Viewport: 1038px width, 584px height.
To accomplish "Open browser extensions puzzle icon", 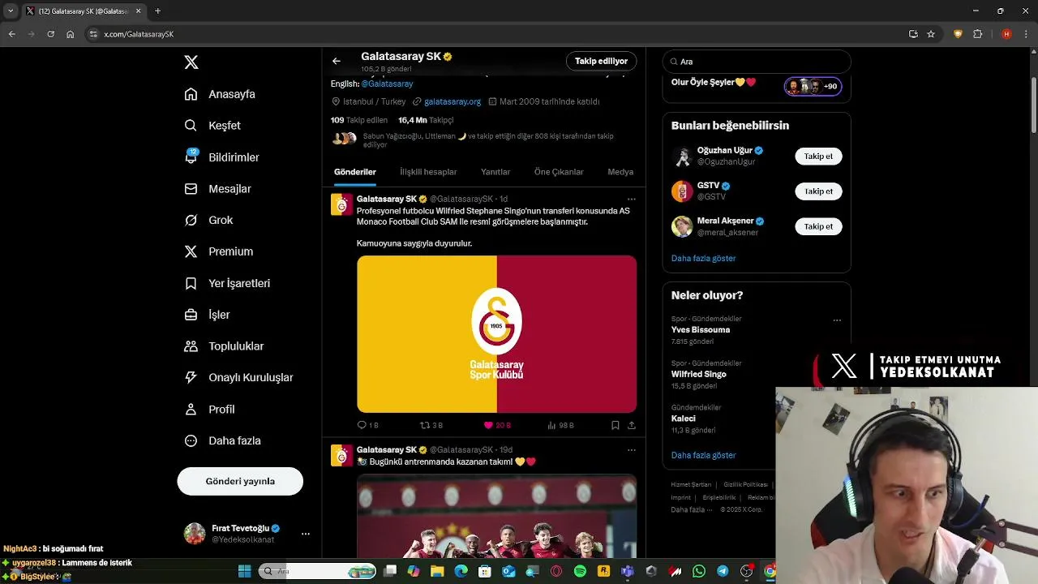I will 977,34.
